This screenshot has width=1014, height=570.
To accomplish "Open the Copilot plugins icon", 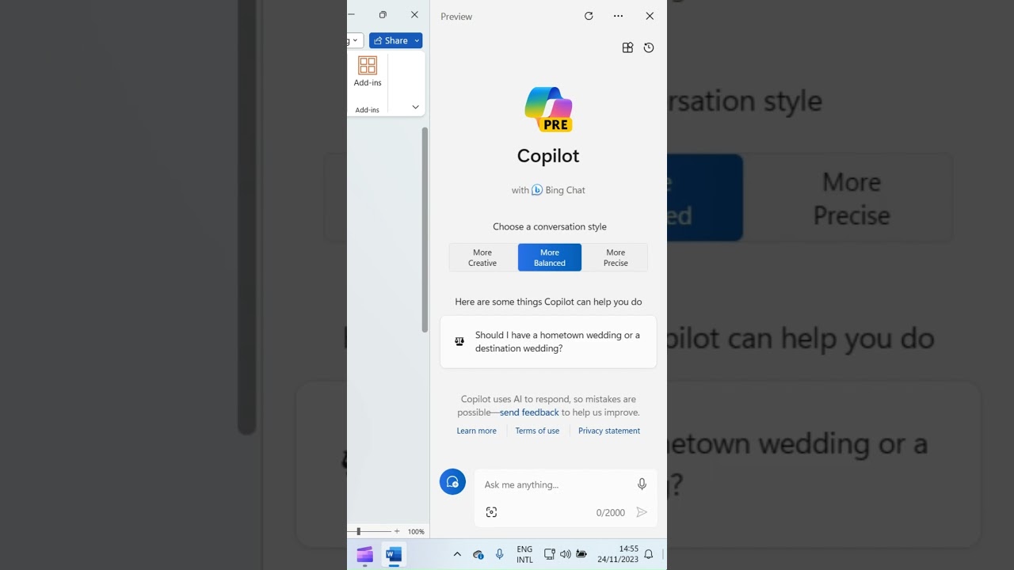I will tap(627, 47).
